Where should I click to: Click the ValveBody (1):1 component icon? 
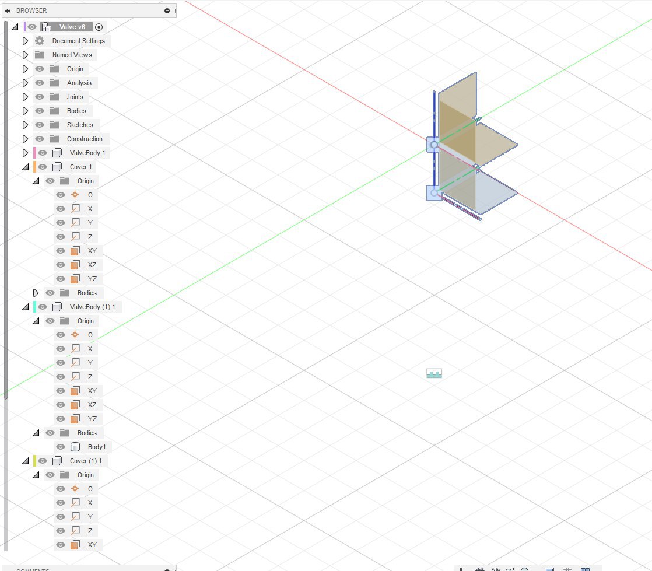point(57,307)
